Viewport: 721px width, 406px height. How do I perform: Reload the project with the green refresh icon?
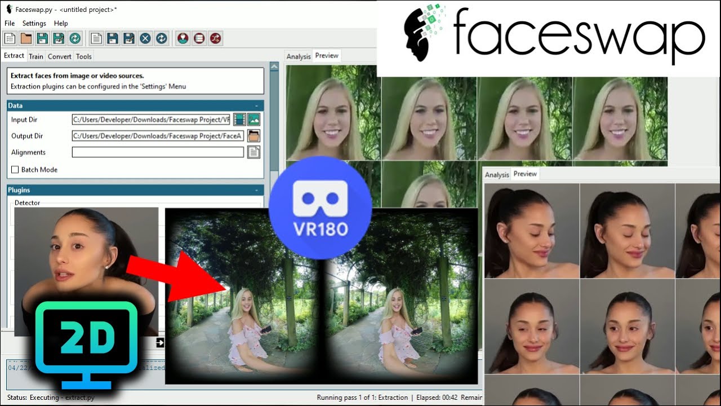pyautogui.click(x=75, y=38)
